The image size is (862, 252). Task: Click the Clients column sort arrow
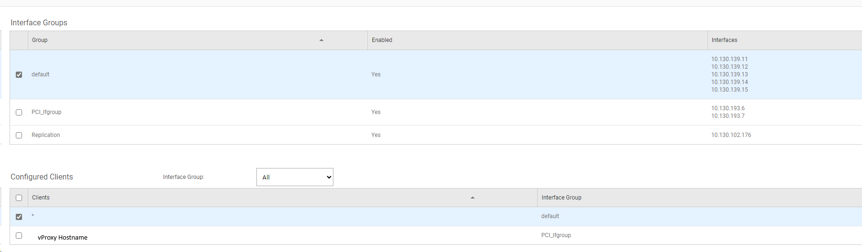473,198
